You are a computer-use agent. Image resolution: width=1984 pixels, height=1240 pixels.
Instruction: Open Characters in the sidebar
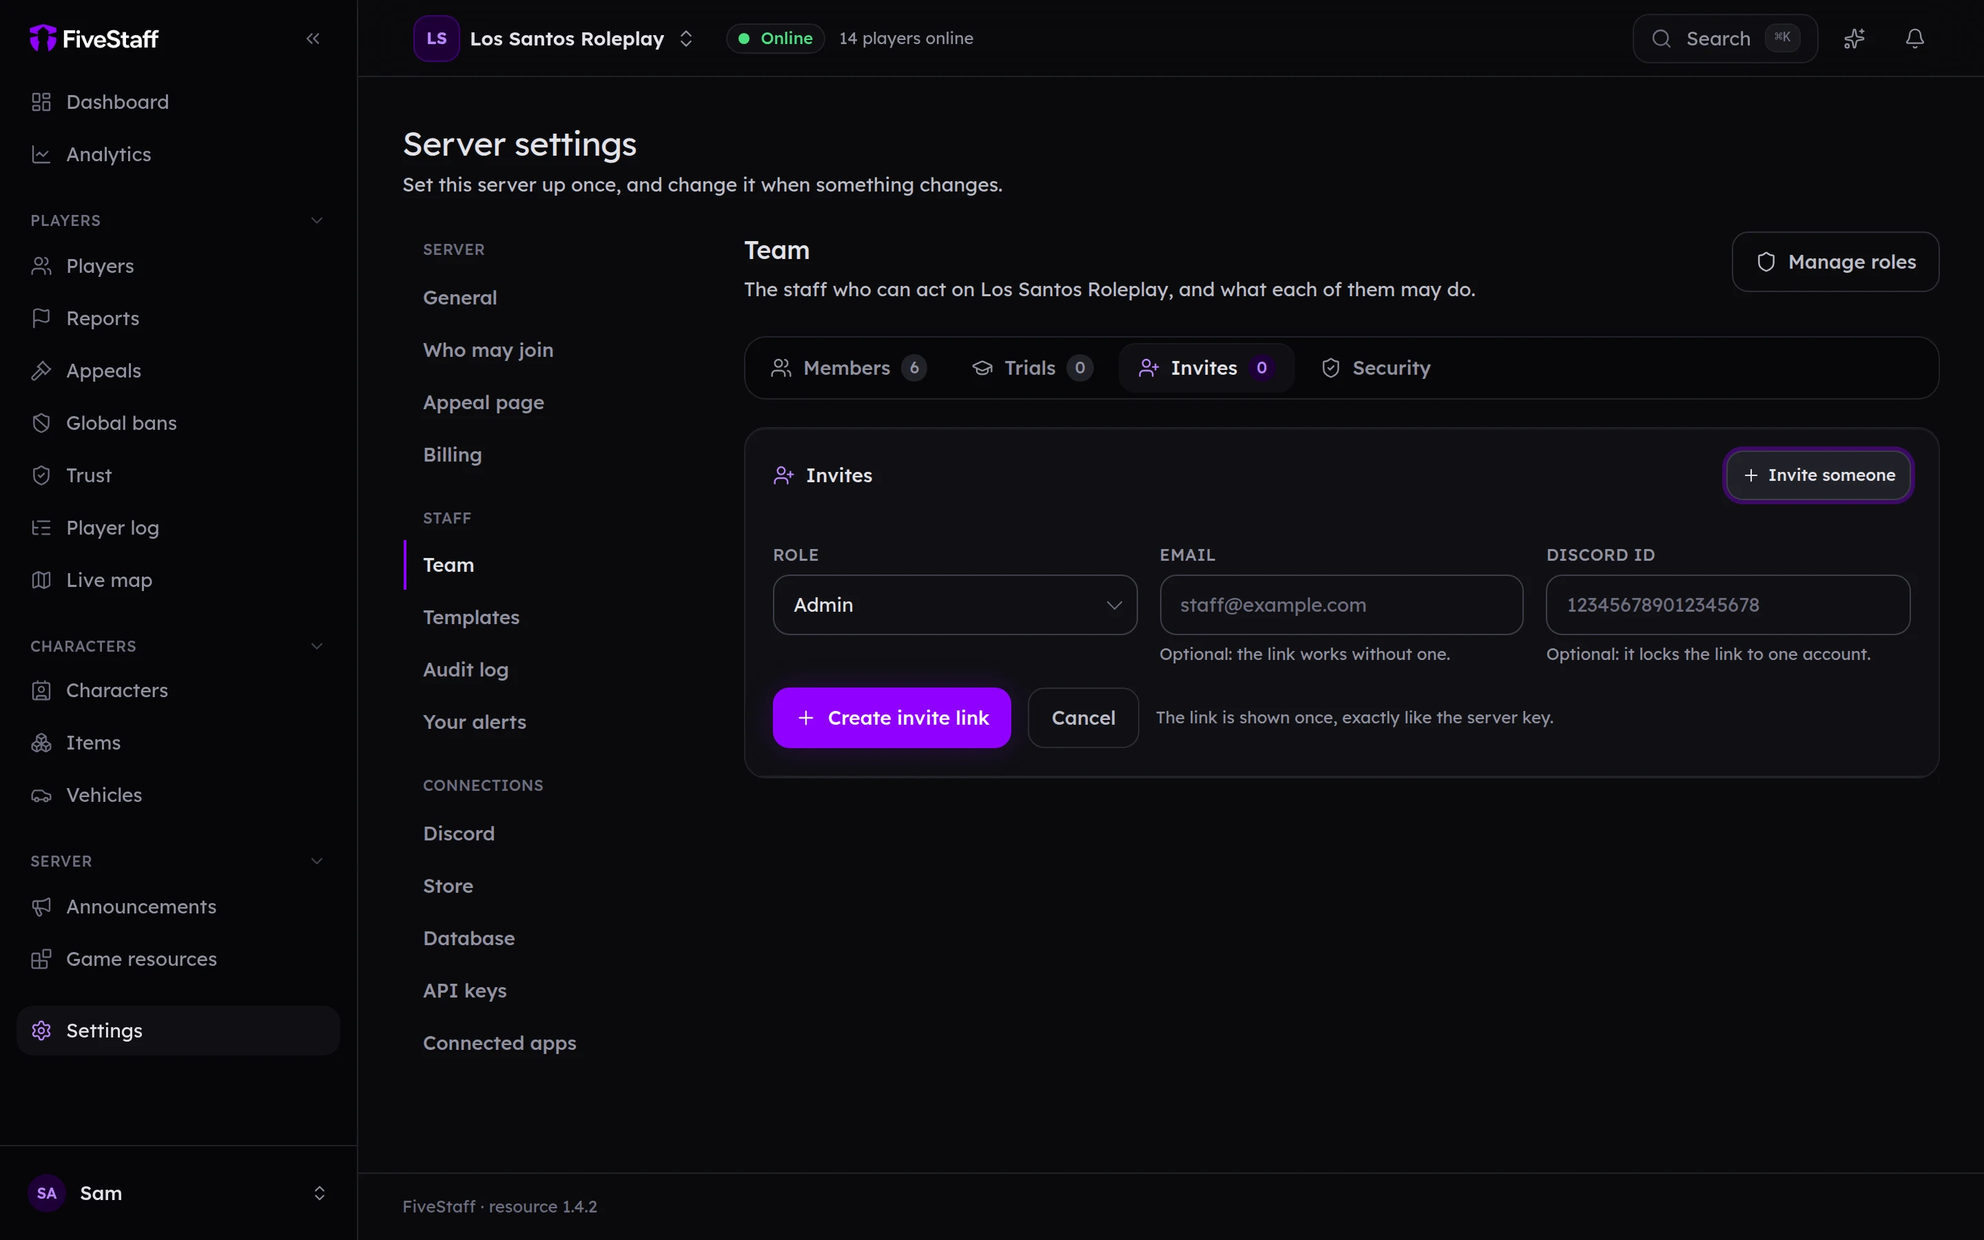tap(178, 690)
